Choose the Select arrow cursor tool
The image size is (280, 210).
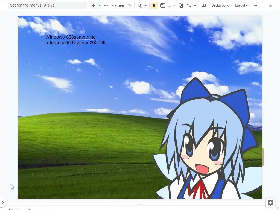(154, 5)
